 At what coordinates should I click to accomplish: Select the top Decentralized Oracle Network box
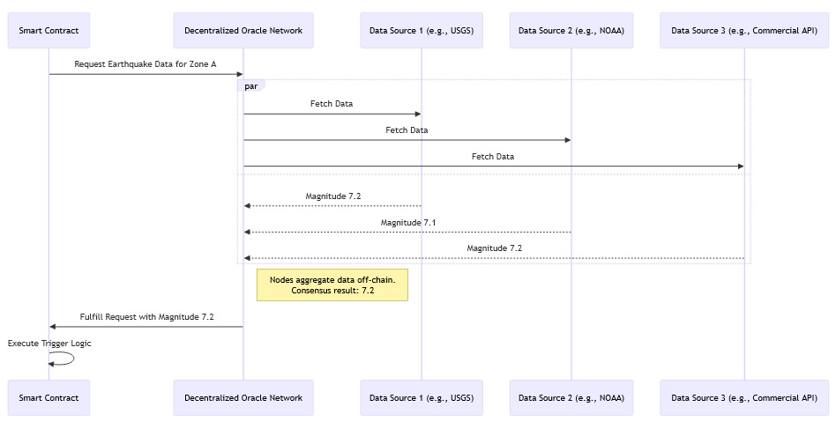tap(243, 31)
